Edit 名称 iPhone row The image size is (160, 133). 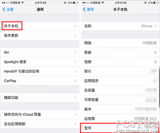120,26
